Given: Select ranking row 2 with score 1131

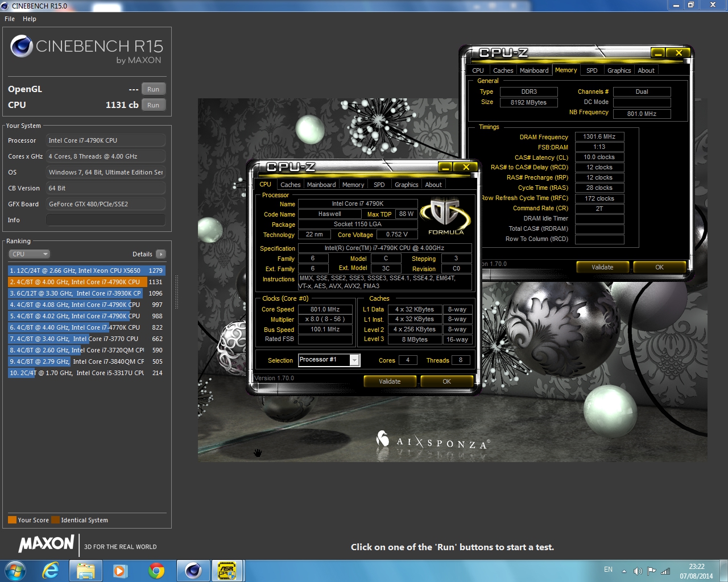Looking at the screenshot, I should pos(86,282).
